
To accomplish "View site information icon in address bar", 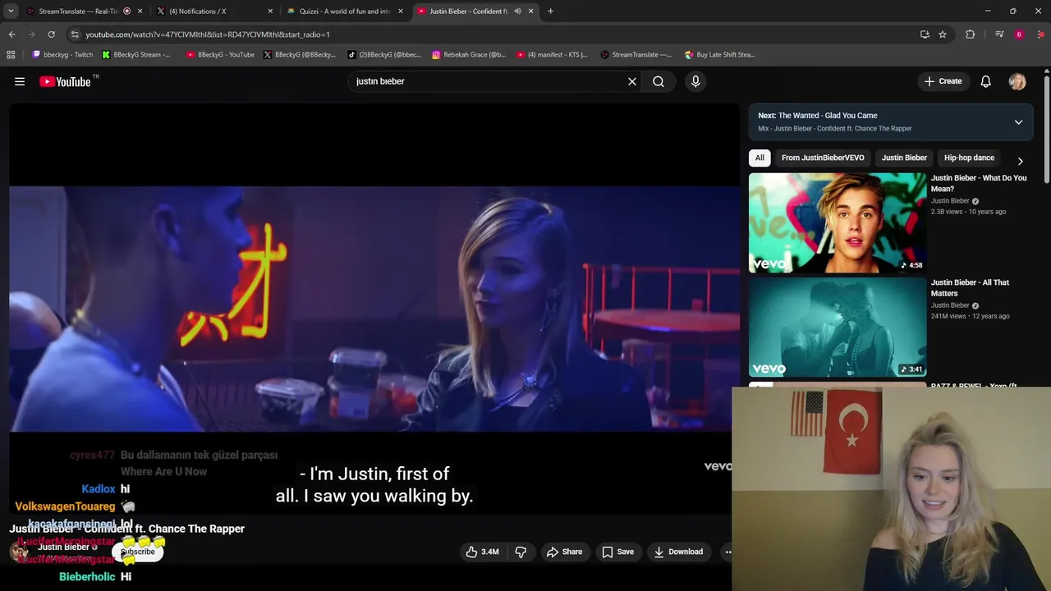I will click(x=75, y=34).
